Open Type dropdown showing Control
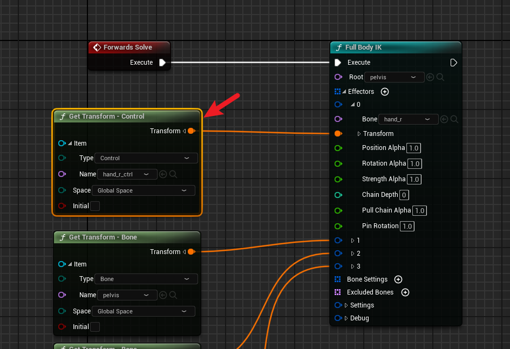Screen dimensions: 510x349 point(146,158)
